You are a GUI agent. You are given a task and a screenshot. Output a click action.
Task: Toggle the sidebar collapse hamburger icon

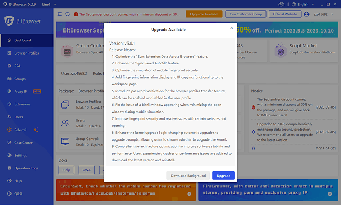pyautogui.click(x=60, y=14)
